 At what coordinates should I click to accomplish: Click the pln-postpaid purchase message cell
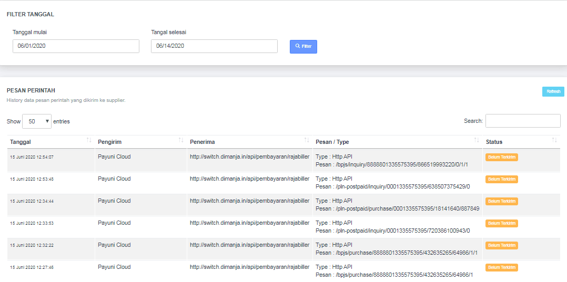pos(397,208)
